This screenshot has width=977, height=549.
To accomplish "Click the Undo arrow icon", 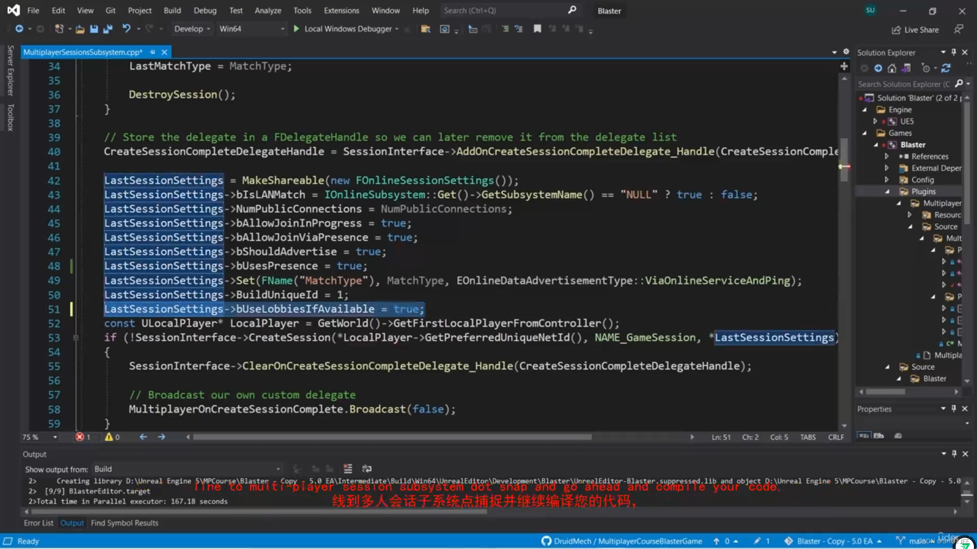I will pos(126,29).
